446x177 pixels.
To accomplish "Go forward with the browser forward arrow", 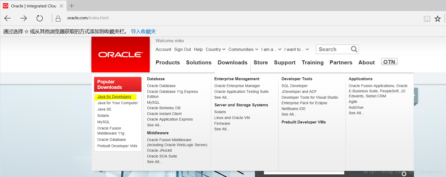I will 24,18.
